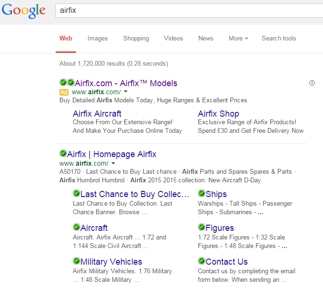Click the first green checkmark beside Airfix.com ad title

point(63,82)
